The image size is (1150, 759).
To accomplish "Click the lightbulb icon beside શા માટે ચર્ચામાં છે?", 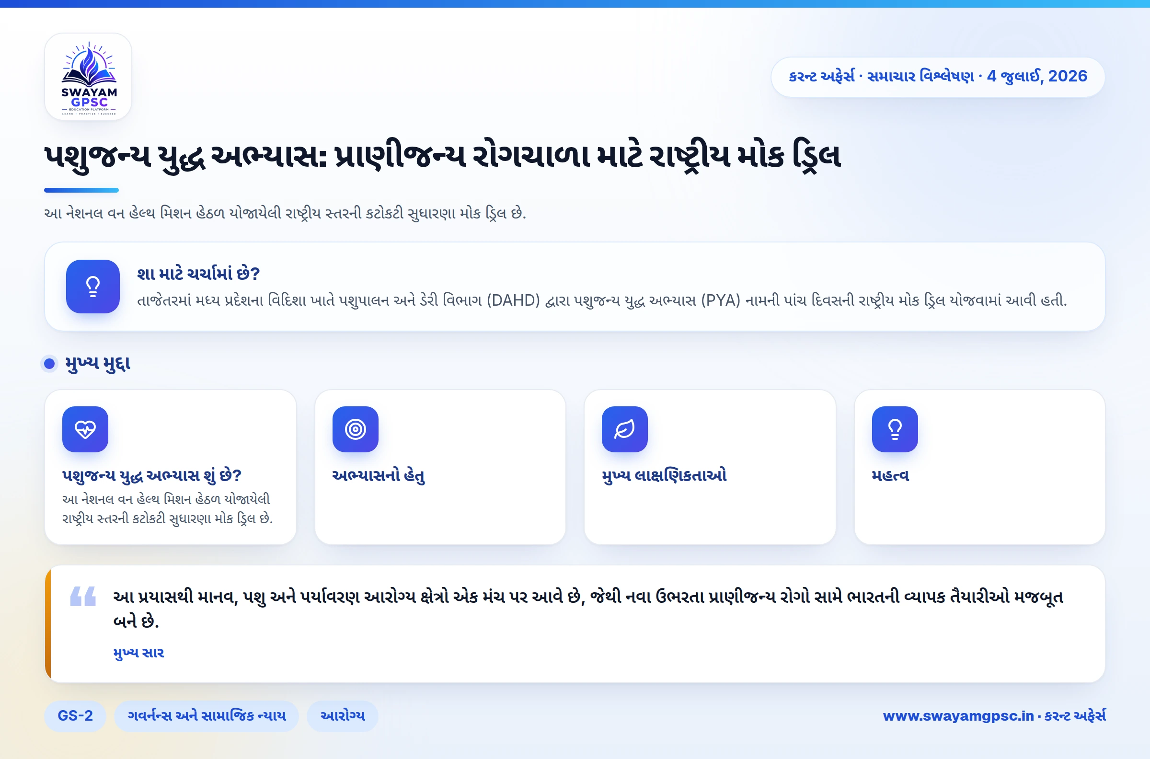I will (93, 287).
